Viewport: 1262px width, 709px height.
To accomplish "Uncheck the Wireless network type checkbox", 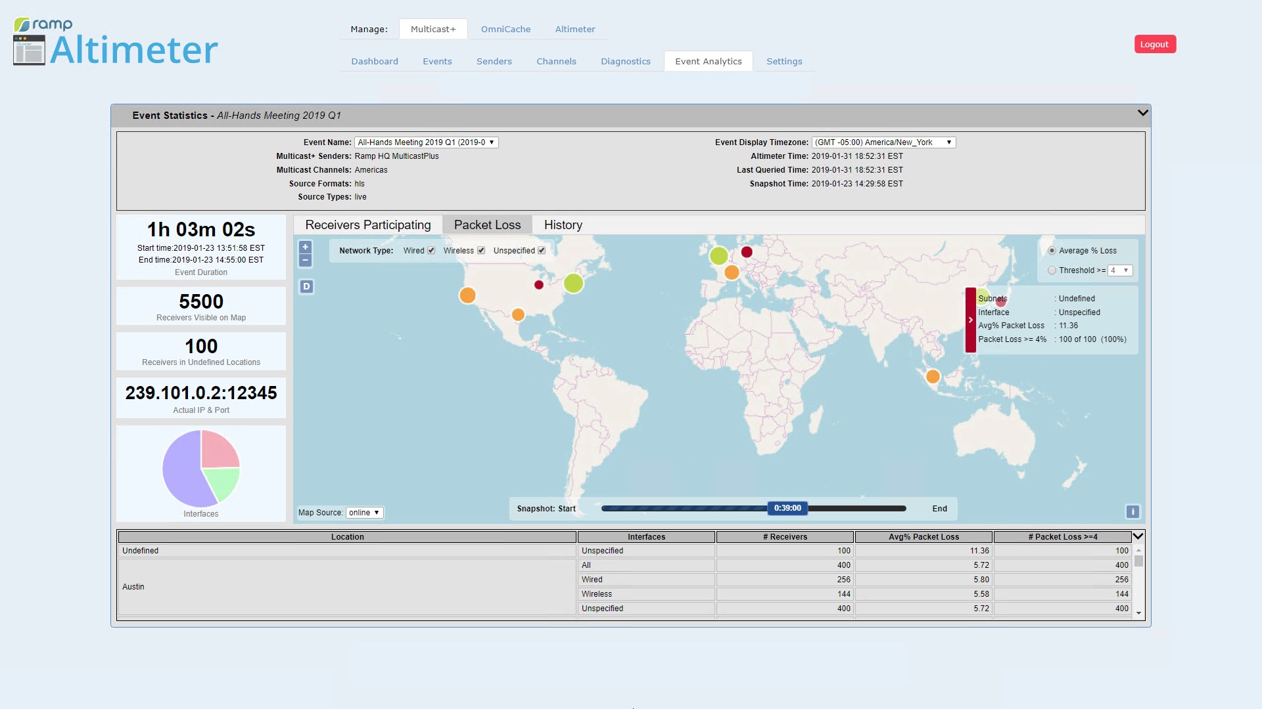I will (x=481, y=251).
